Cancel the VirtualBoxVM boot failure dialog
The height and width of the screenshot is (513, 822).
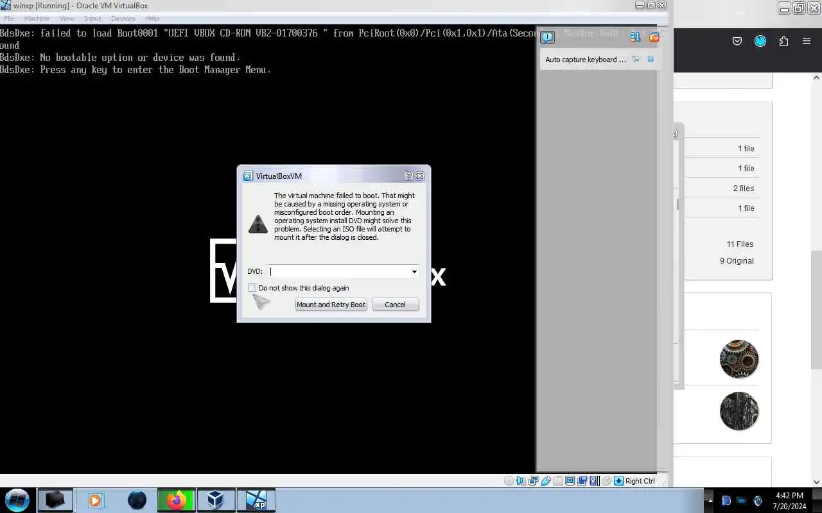pos(395,305)
